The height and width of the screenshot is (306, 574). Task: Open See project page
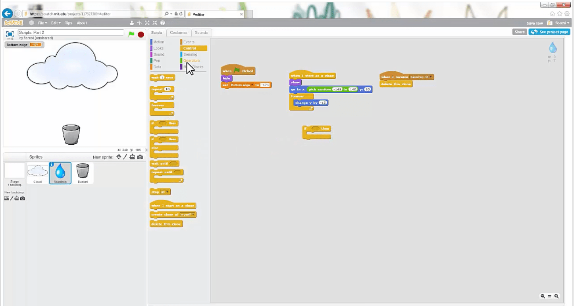pos(549,32)
